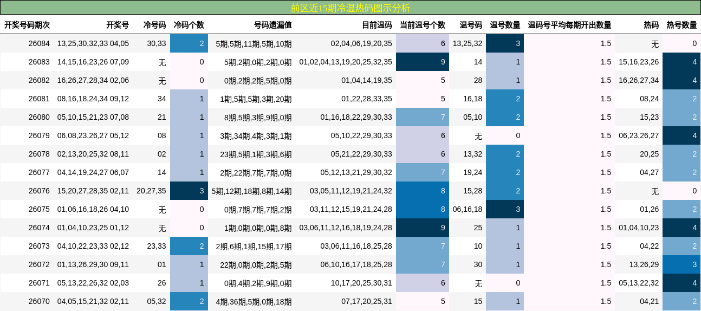Select draw period cell 26072

(x=39, y=264)
